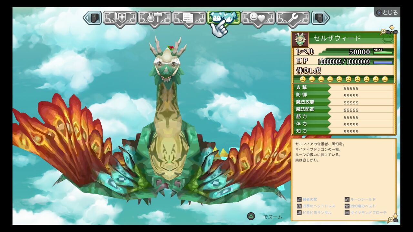Select the 魔法防御 stat row
Screen dimensions: 413x232
[x=344, y=110]
